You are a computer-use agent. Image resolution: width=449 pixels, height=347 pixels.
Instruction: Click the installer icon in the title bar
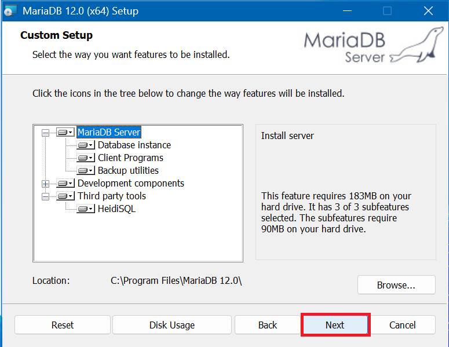[x=10, y=11]
